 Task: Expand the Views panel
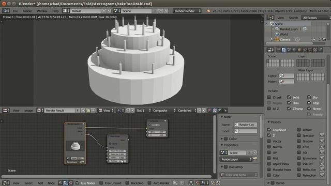pyautogui.click(x=269, y=183)
